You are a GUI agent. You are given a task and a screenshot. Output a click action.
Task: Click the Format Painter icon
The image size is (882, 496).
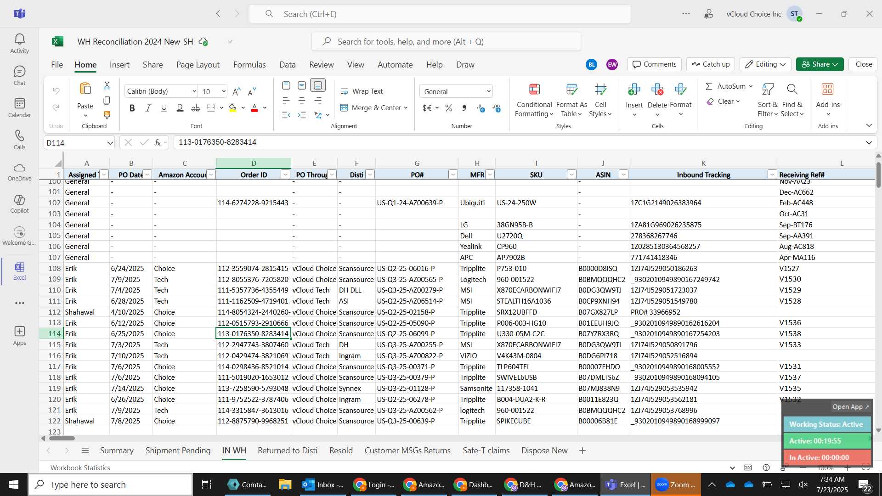click(x=107, y=115)
